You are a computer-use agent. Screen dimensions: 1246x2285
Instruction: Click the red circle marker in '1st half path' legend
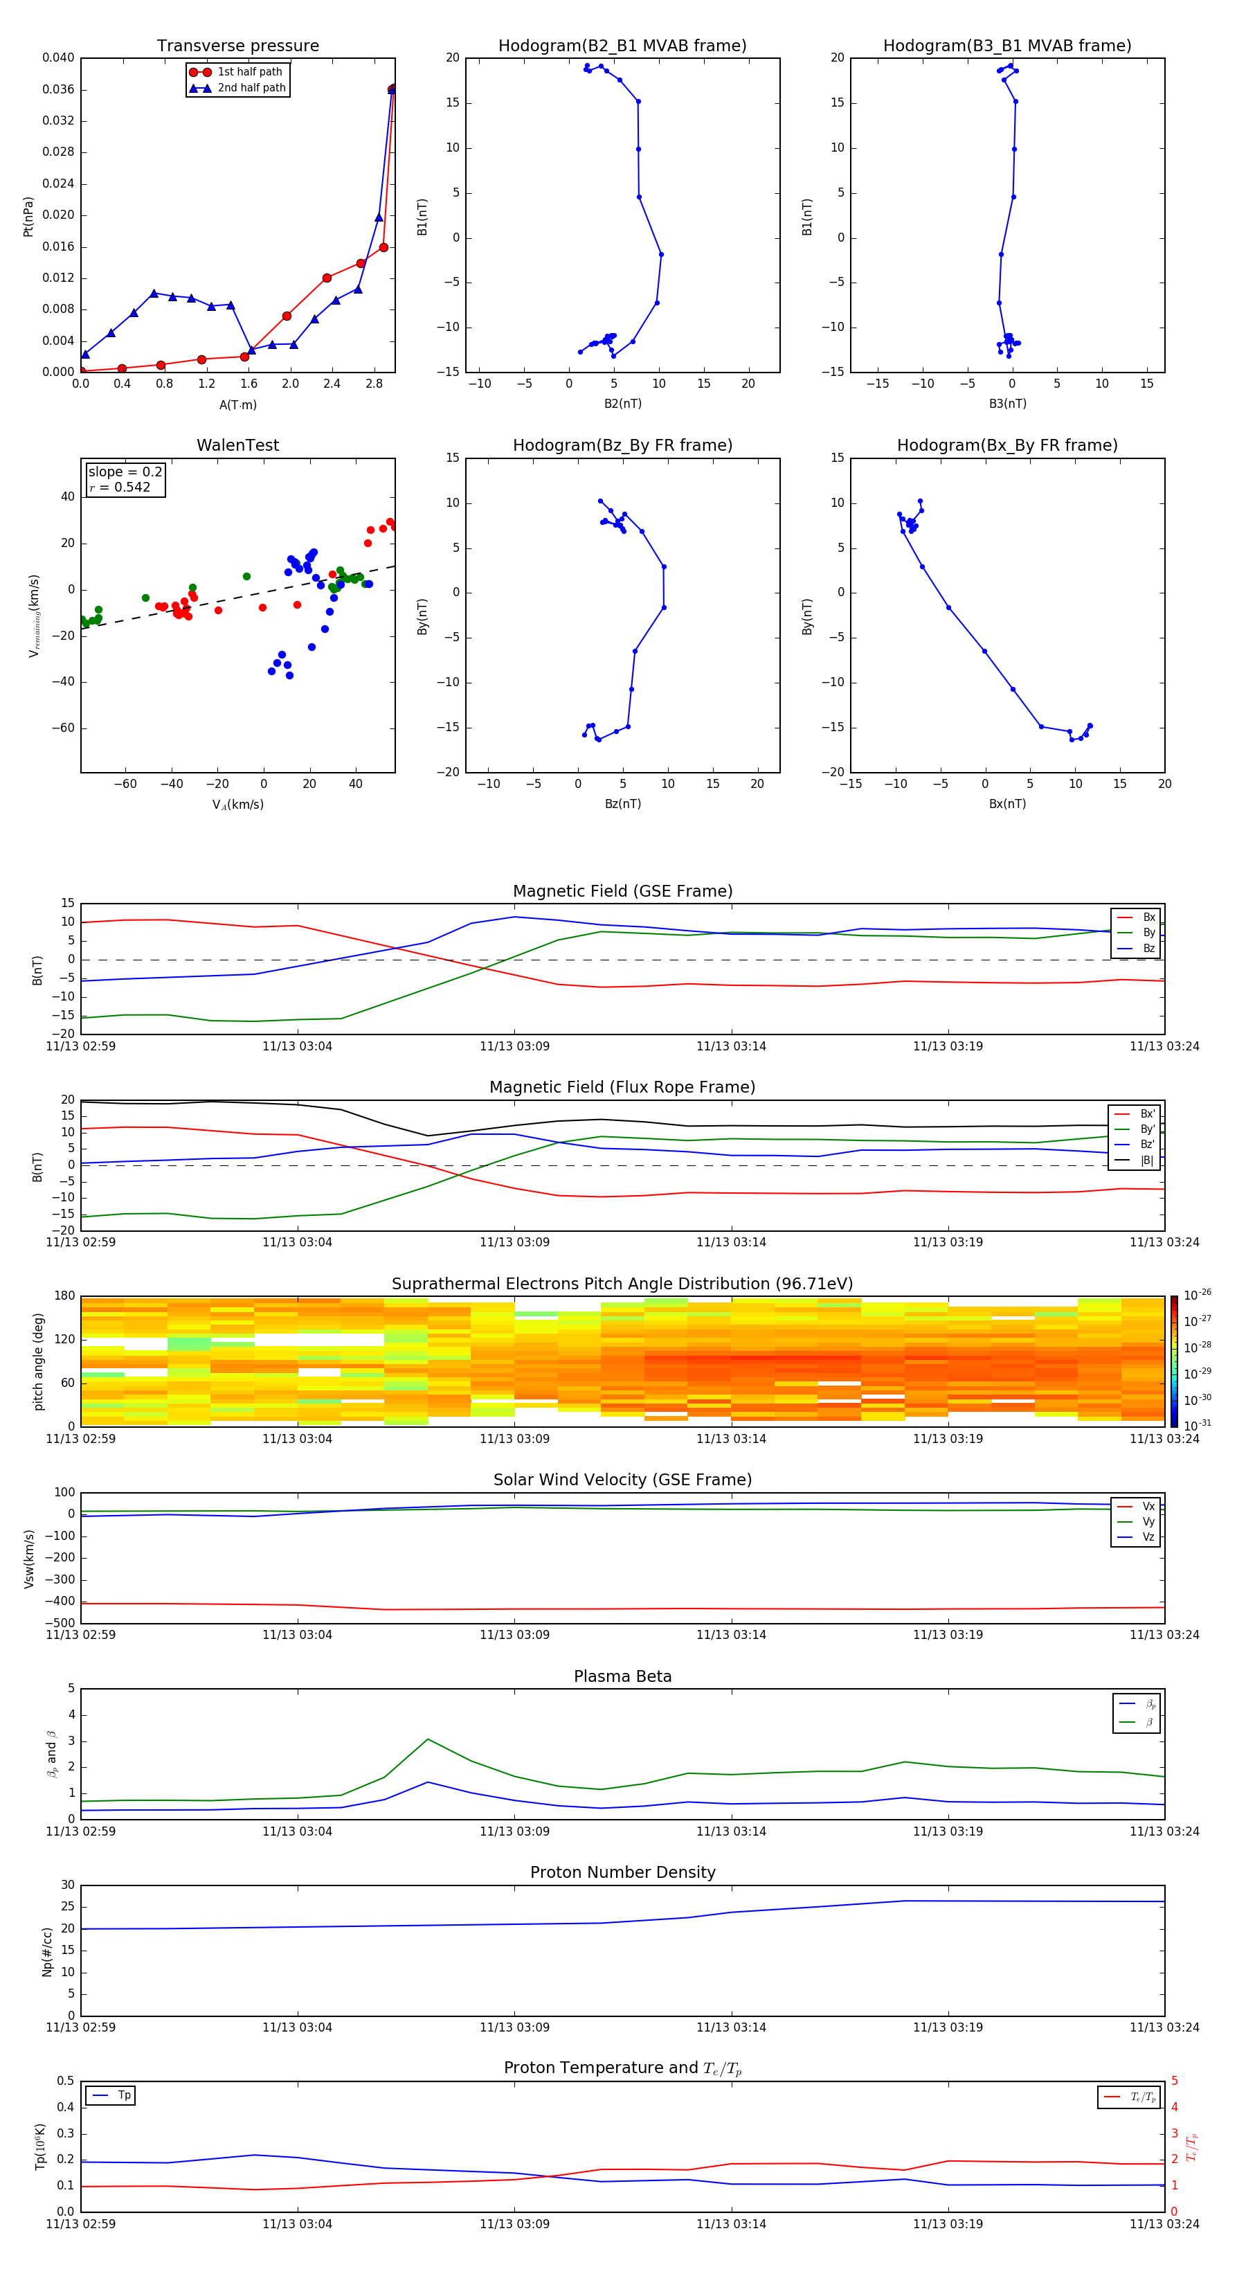coord(199,73)
